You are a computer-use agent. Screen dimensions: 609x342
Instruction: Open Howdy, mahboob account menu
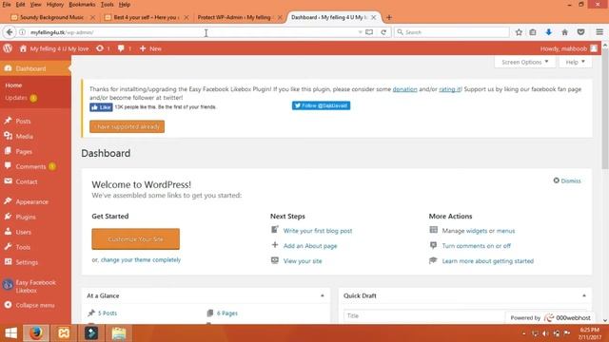point(569,48)
